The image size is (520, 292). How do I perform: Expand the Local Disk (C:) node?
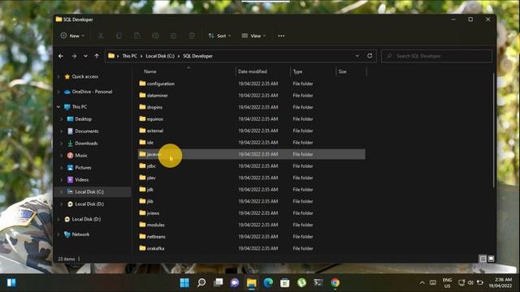click(62, 191)
